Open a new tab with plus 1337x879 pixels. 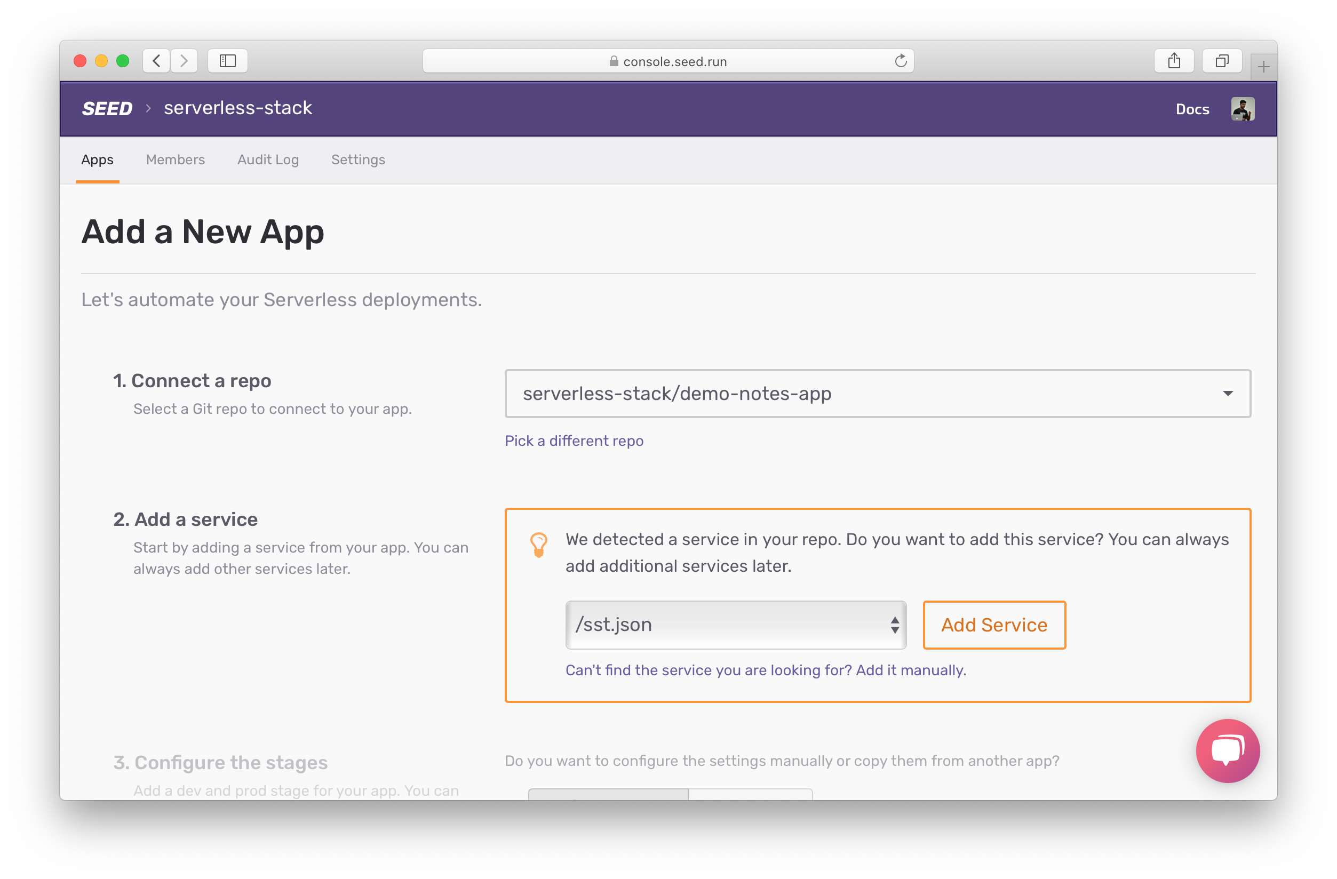(x=1263, y=67)
